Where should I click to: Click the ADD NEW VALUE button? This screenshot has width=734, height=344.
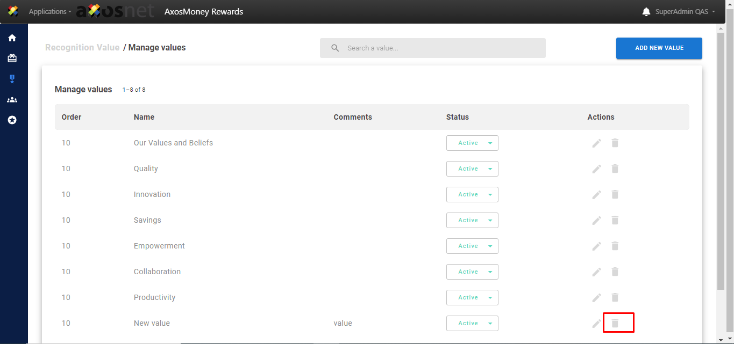pos(659,48)
